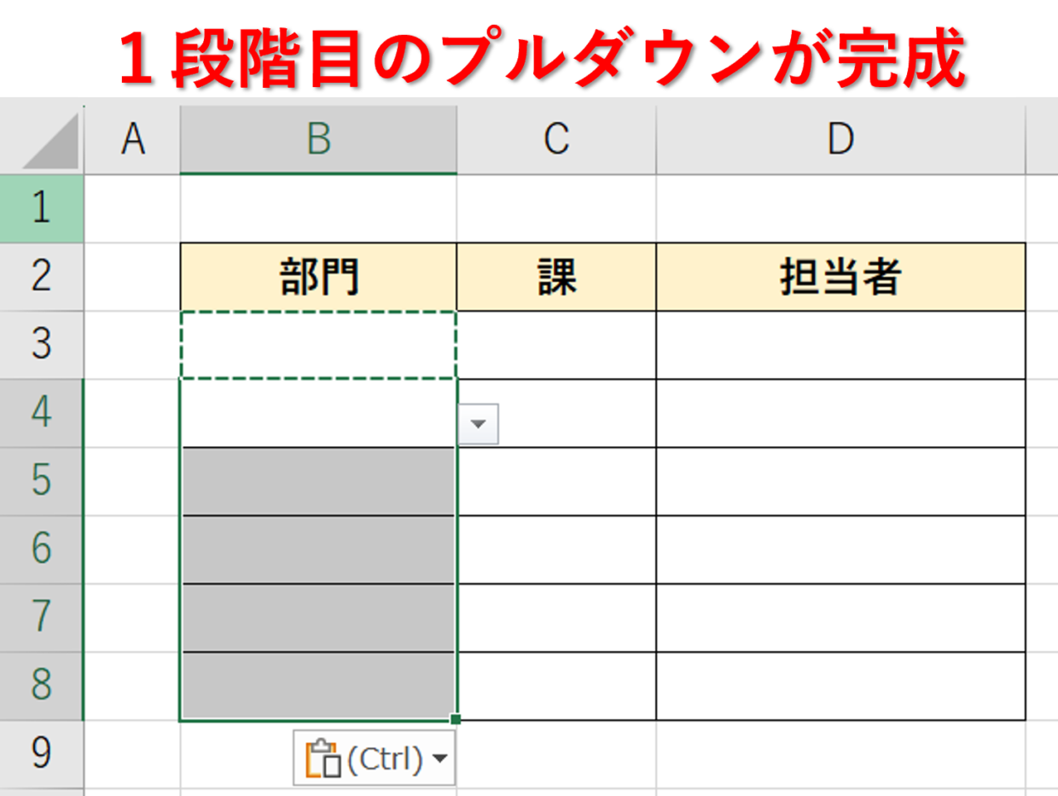Open the paste options clipboard icon
This screenshot has width=1058, height=796.
323,758
